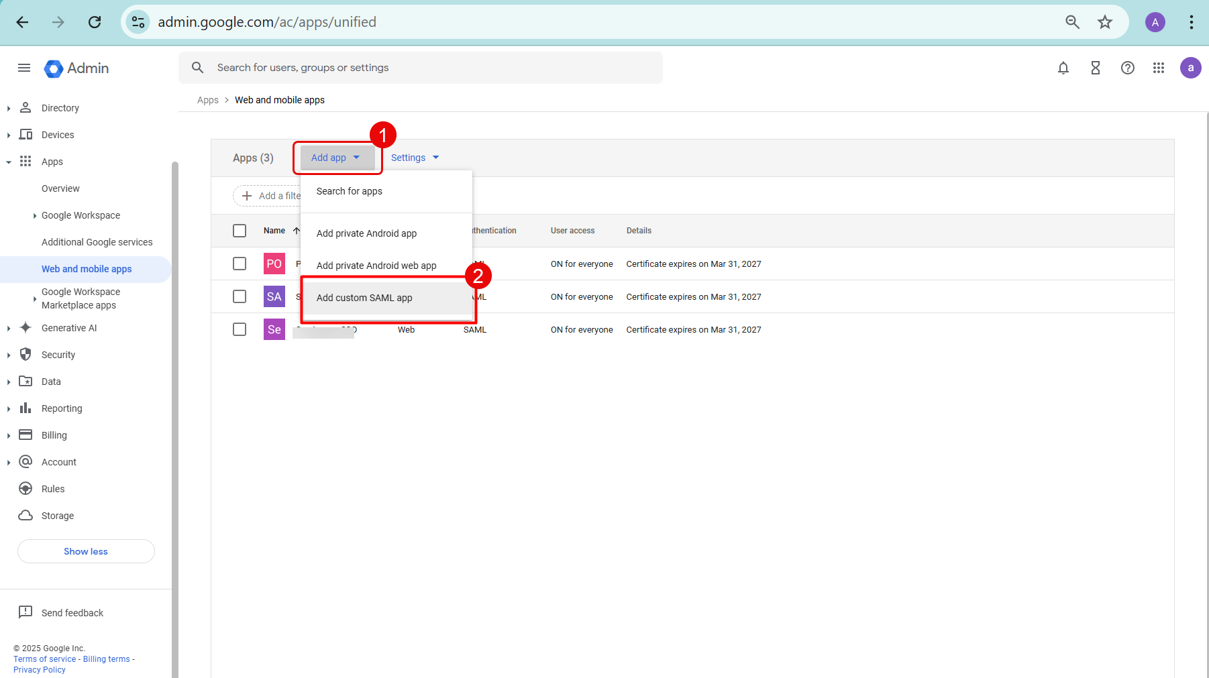Click the browser reload icon
The image size is (1209, 678).
tap(95, 22)
